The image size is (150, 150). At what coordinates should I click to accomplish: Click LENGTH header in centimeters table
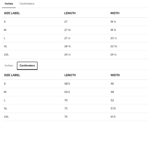[70, 75]
